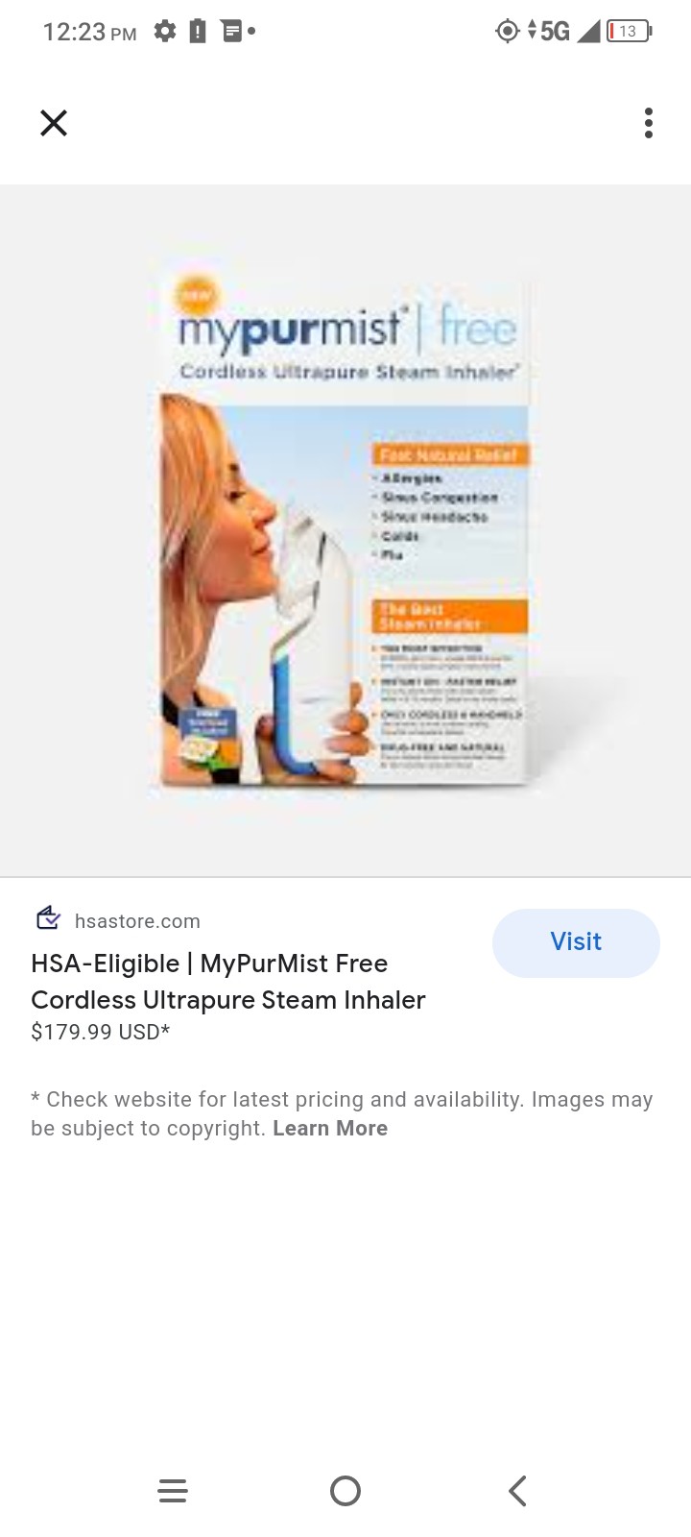Tap the Android recent apps button
691x1537 pixels.
click(x=173, y=1491)
